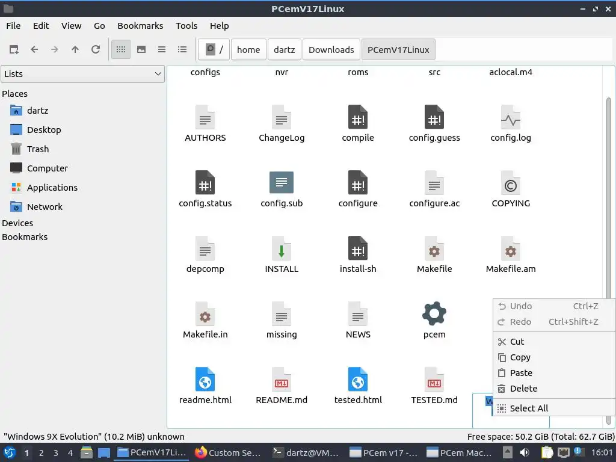Open the Edit menu
Screen dimensions: 616x462
pos(41,26)
